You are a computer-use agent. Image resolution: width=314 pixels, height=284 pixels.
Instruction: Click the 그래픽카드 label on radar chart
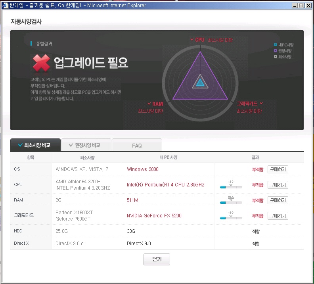[247, 104]
